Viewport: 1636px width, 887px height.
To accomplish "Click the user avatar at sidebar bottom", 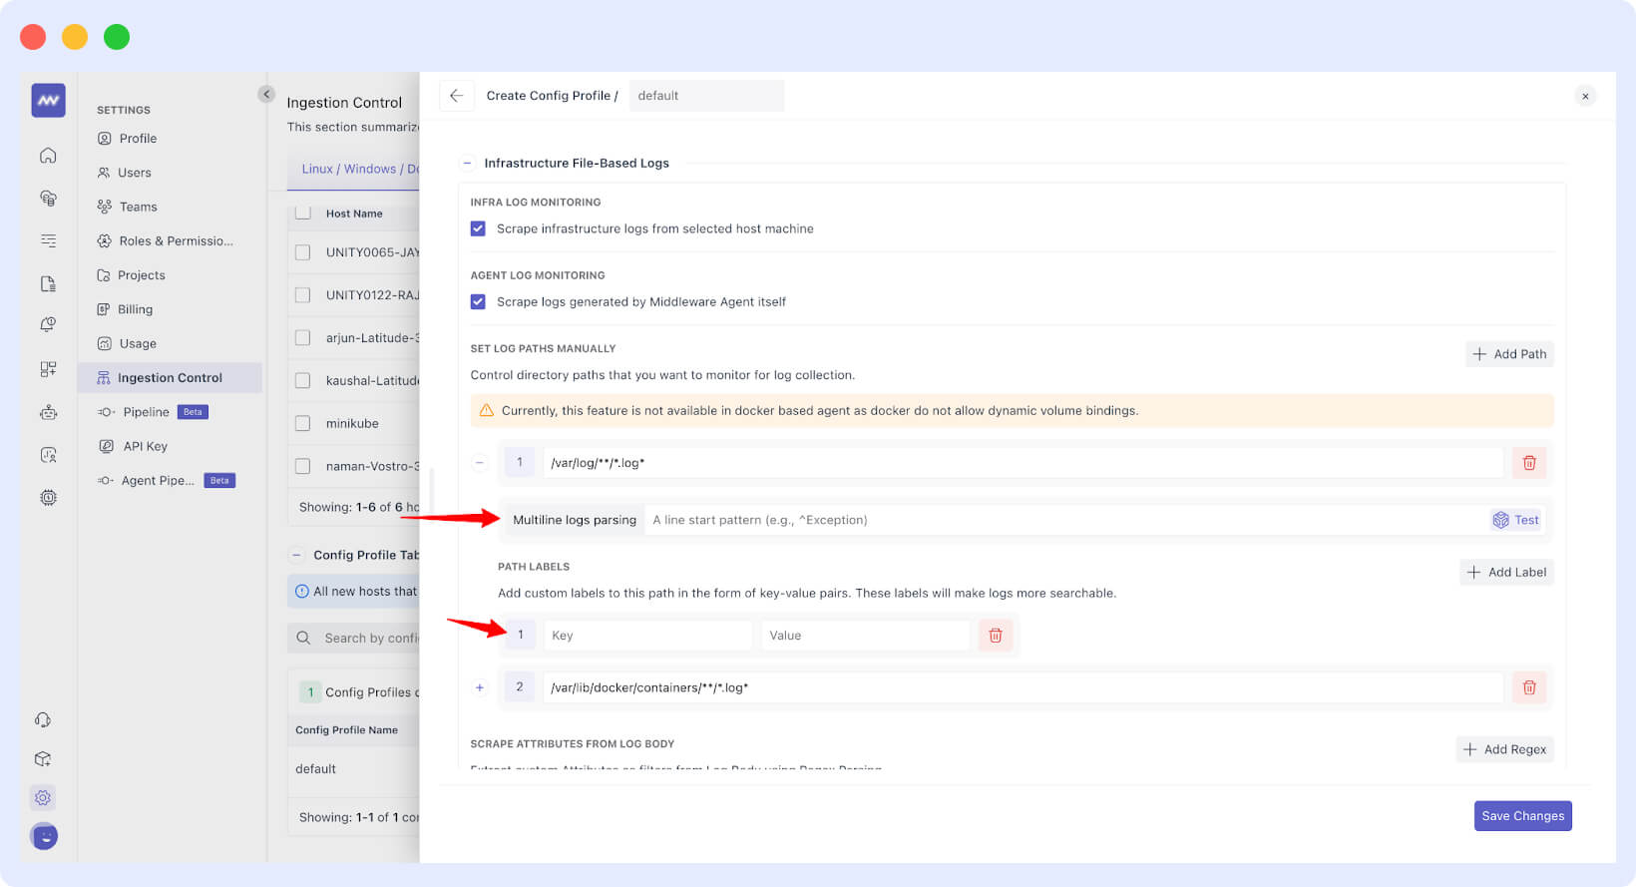I will point(44,836).
